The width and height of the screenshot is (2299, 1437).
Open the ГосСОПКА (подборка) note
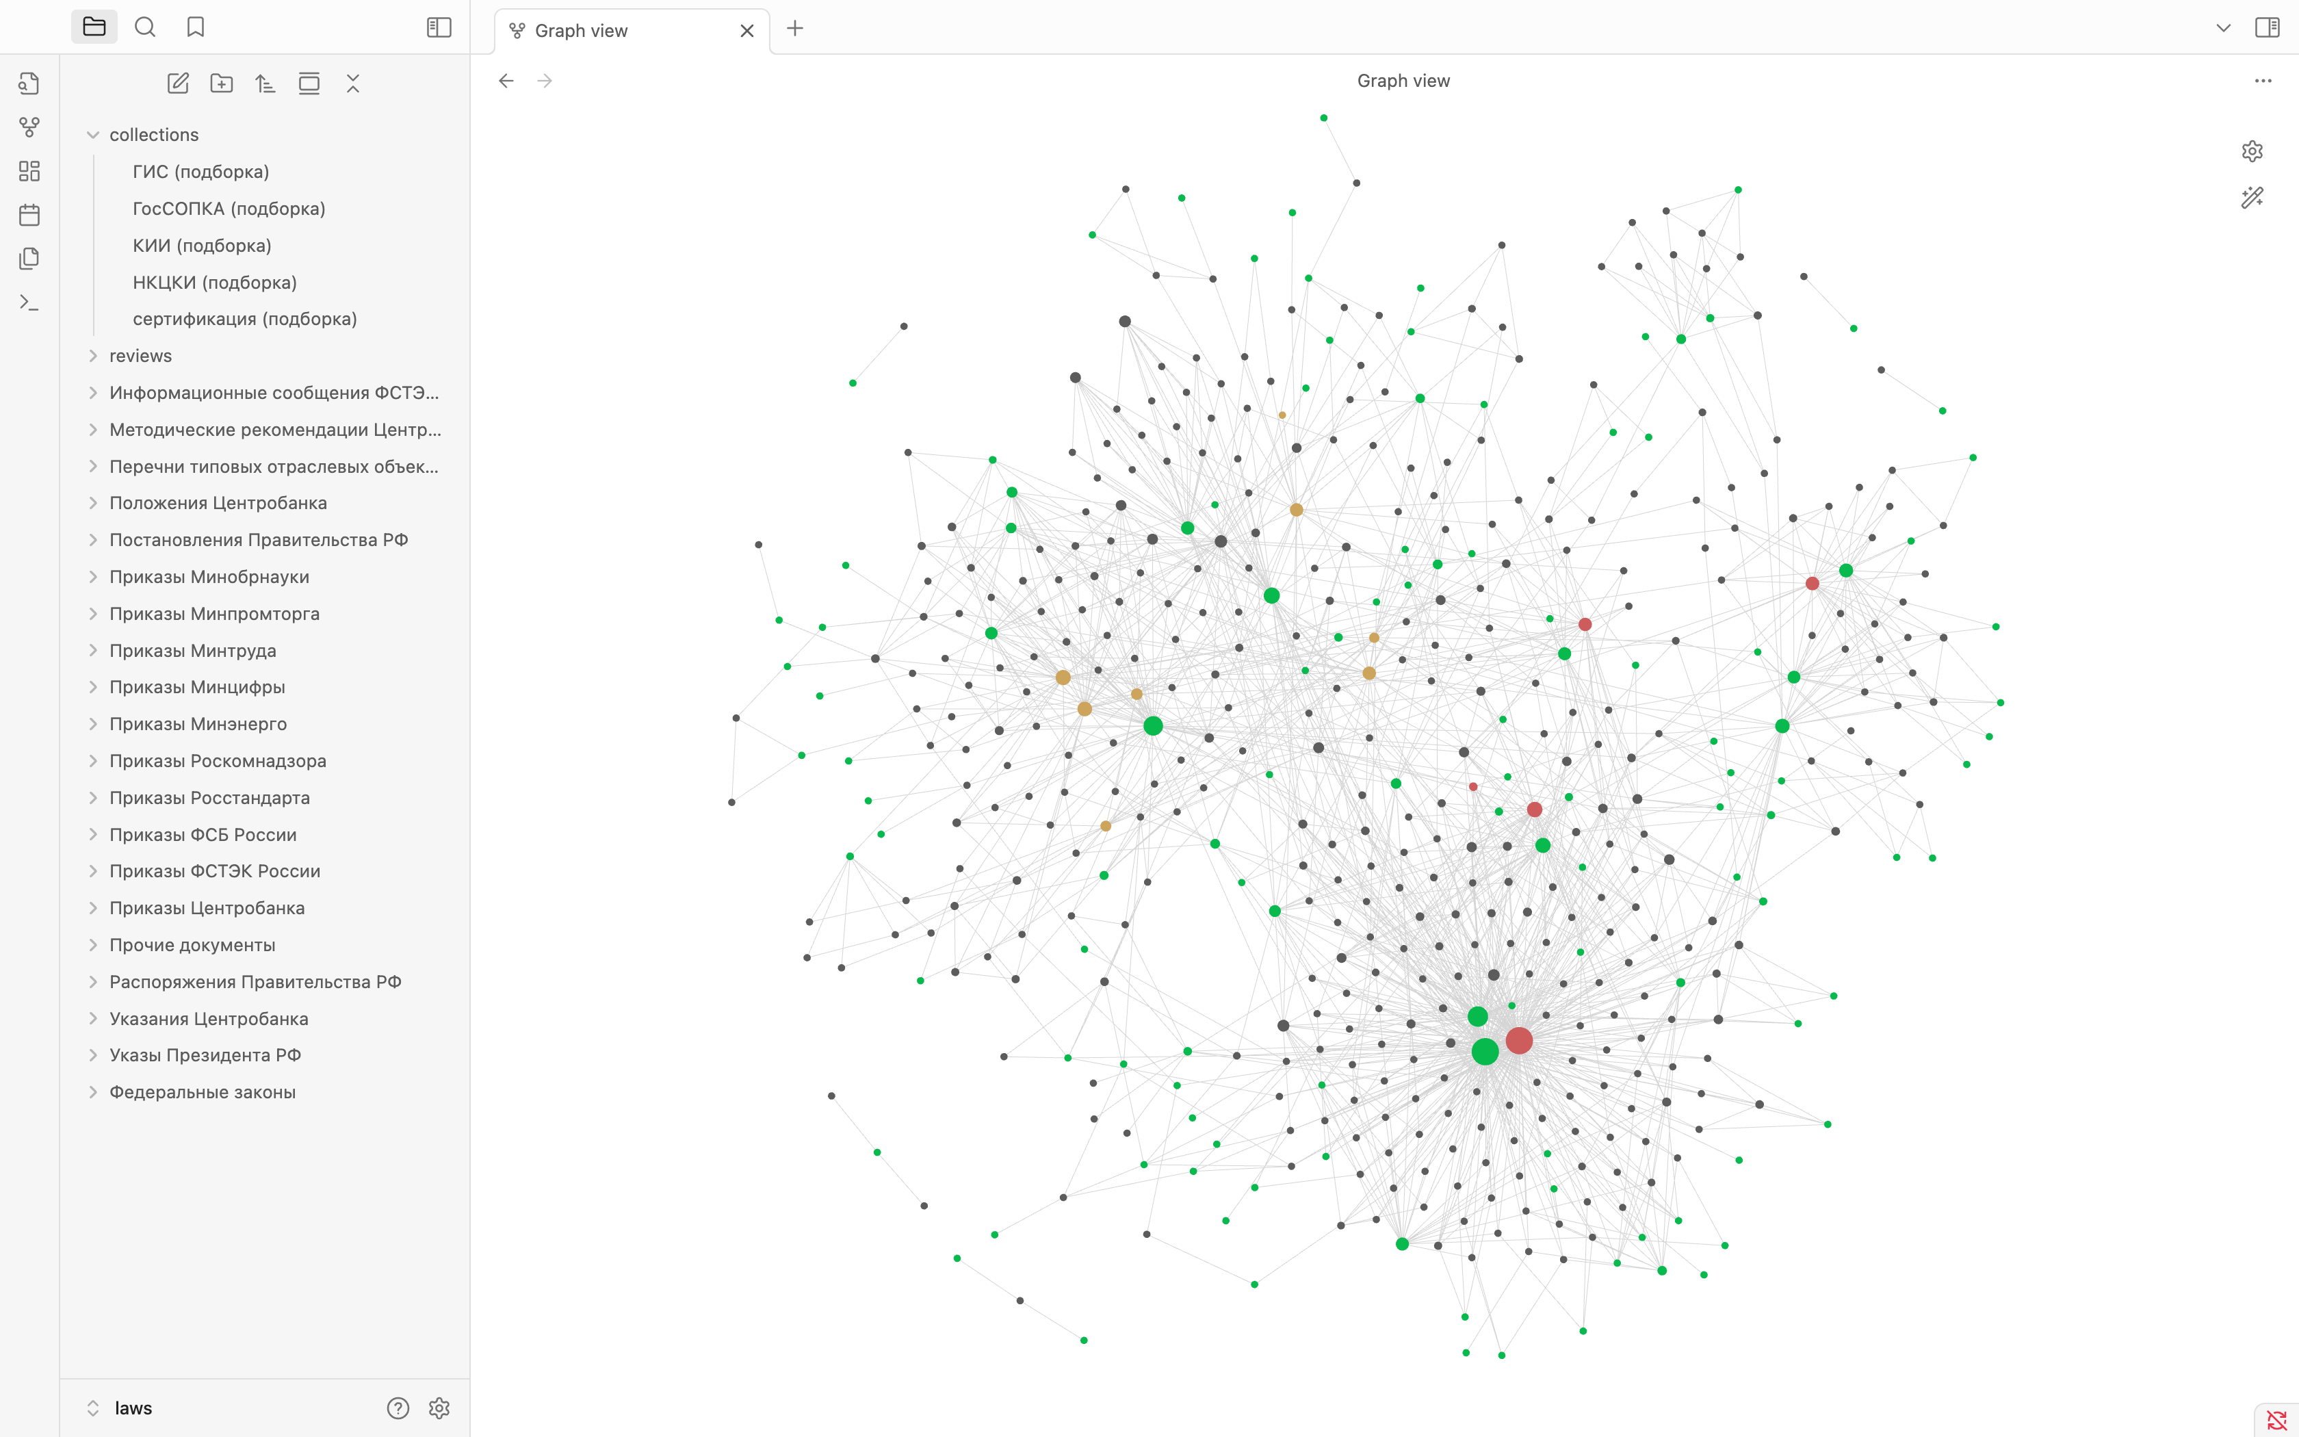point(276,208)
